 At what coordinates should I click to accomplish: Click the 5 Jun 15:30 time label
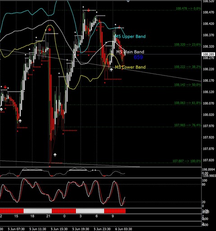pyautogui.click(x=59, y=229)
